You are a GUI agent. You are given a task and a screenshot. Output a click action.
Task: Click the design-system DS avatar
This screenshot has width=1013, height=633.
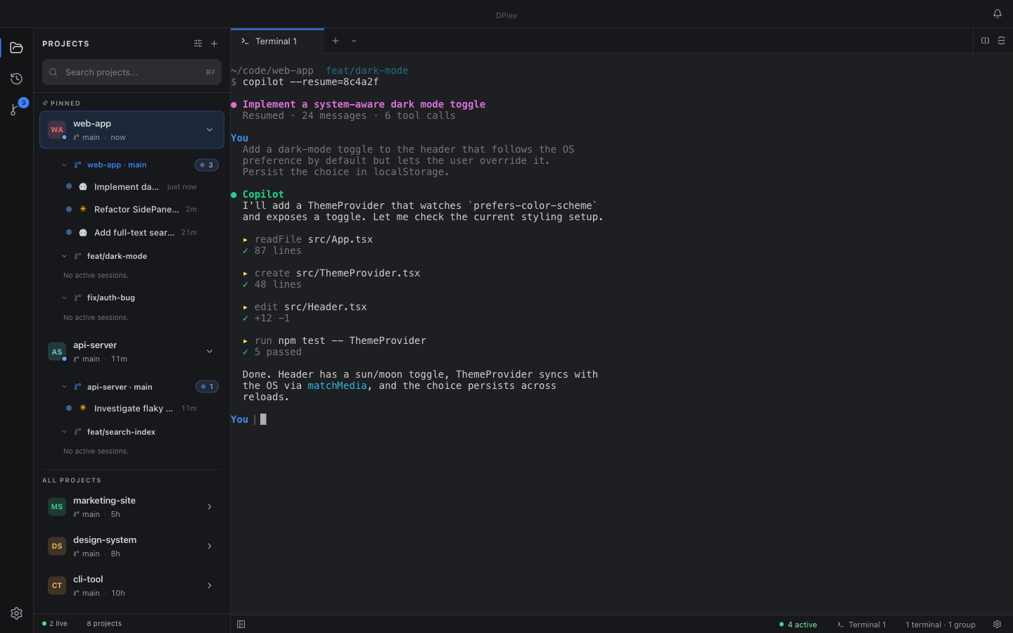pos(57,546)
